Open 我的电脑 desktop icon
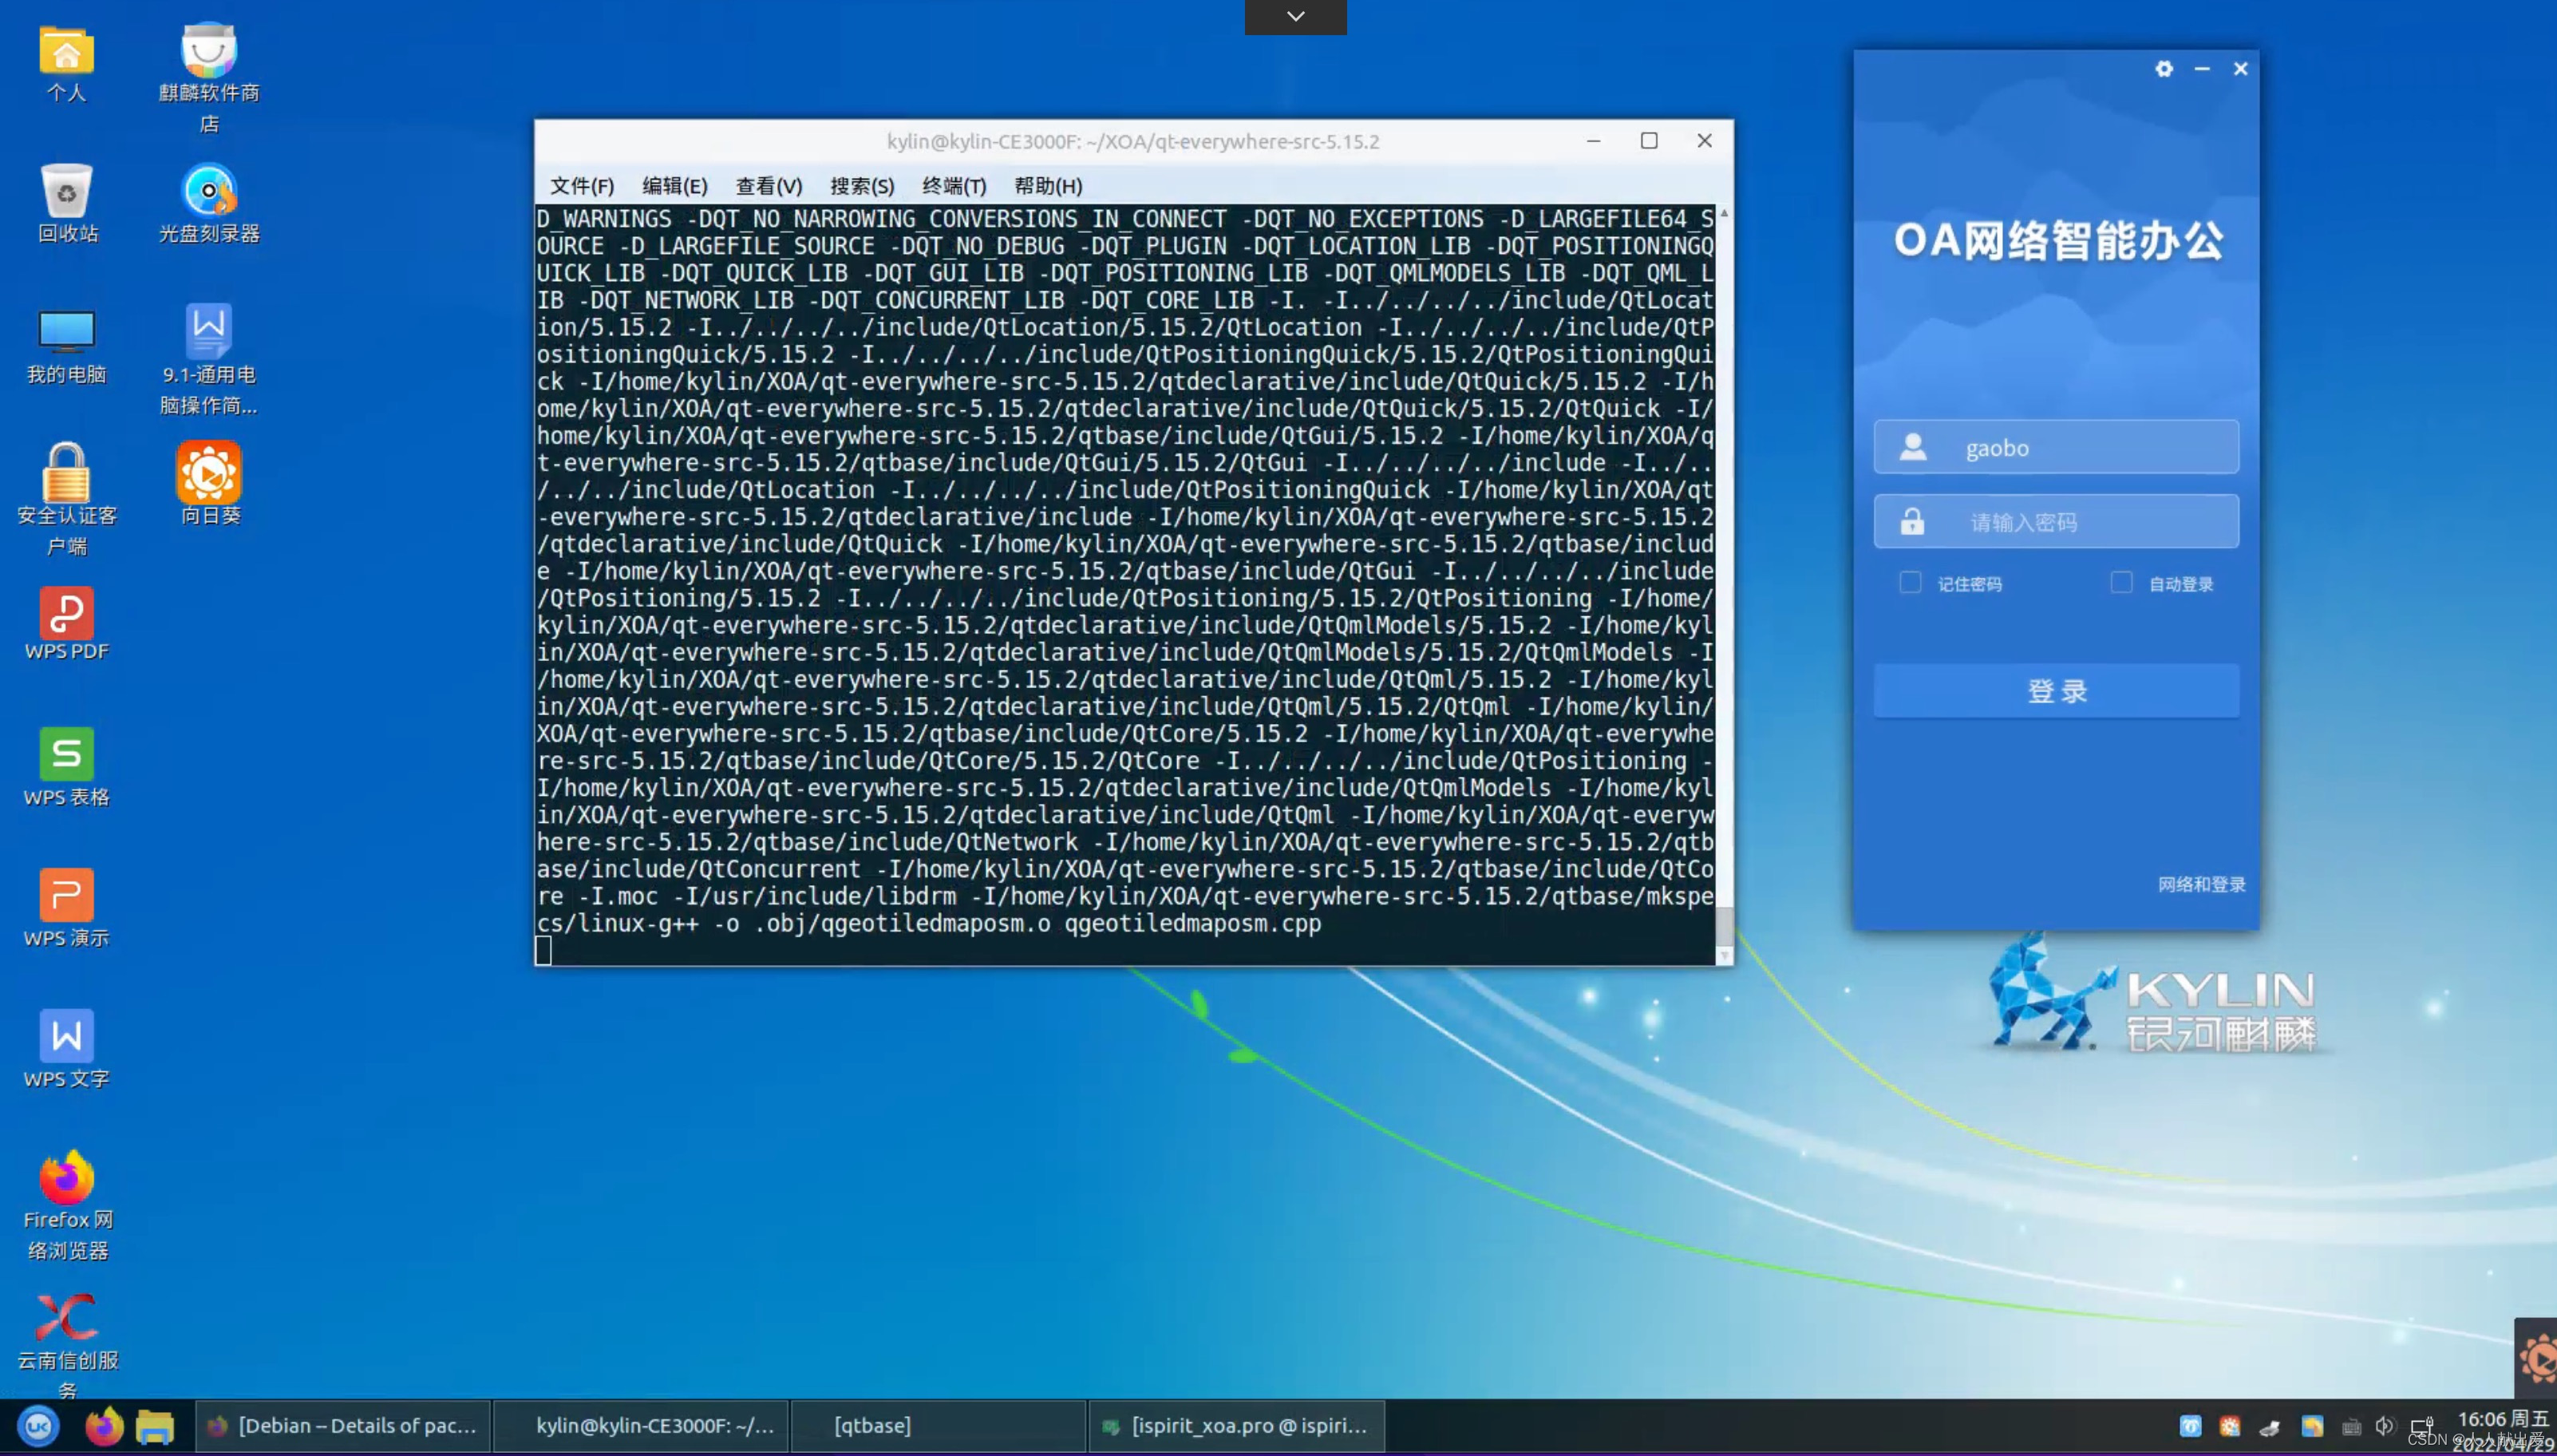The width and height of the screenshot is (2557, 1456). click(66, 346)
